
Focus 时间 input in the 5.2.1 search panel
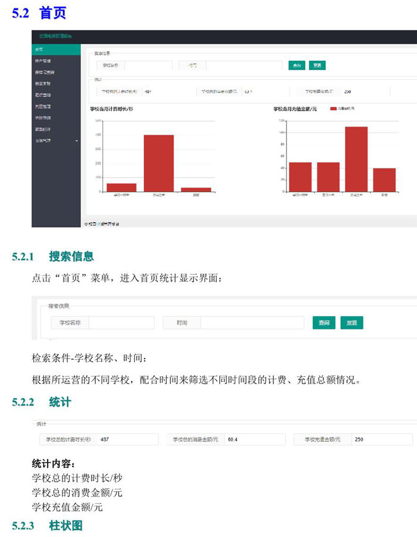251,323
